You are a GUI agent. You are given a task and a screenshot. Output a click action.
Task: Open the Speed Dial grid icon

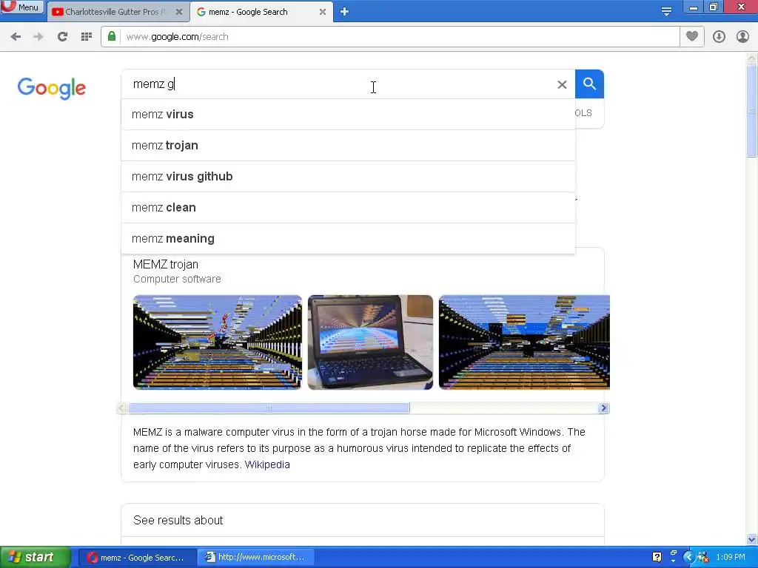[x=87, y=37]
